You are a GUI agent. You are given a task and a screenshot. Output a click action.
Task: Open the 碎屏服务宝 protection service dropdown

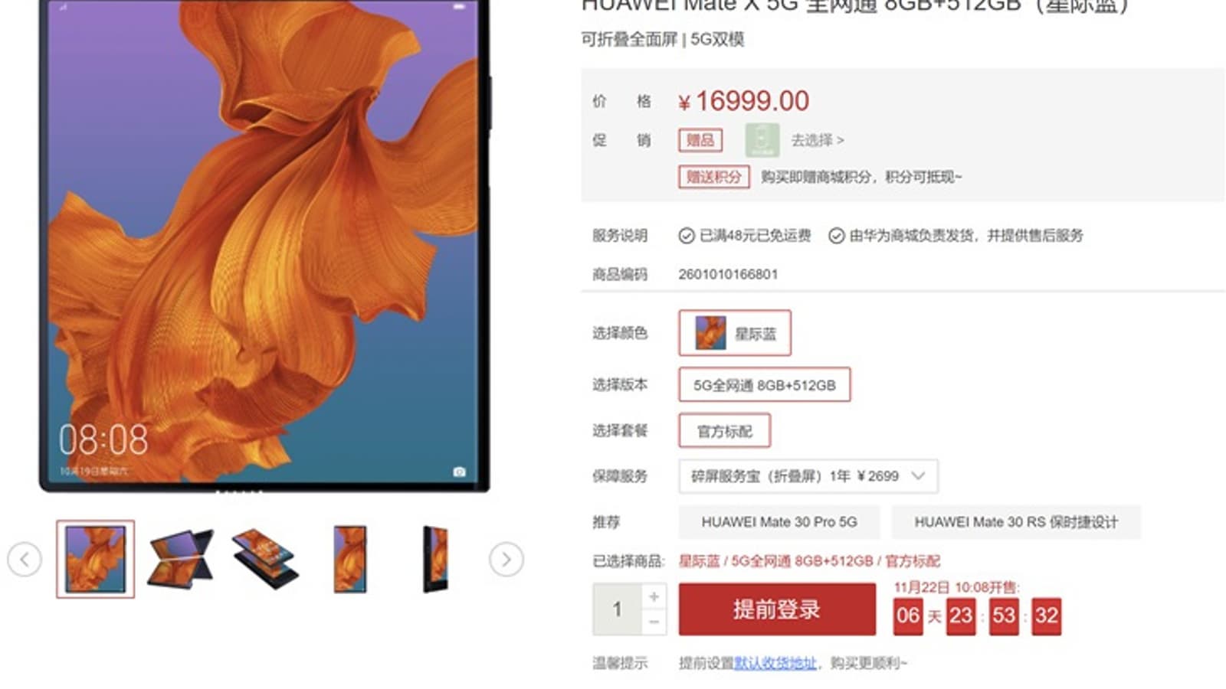pos(808,476)
